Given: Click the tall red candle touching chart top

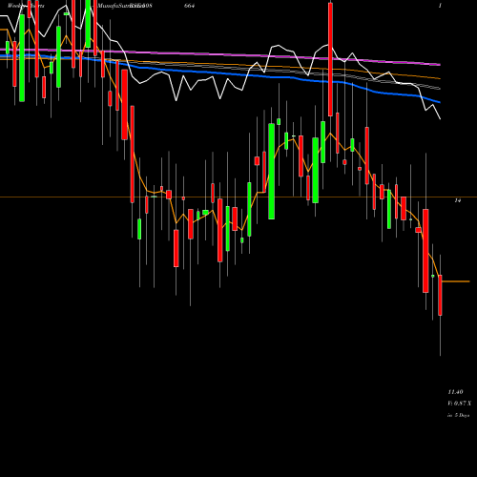Looking at the screenshot, I should (330, 59).
